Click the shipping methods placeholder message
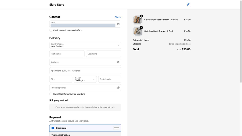The image size is (242, 136). click(85, 107)
